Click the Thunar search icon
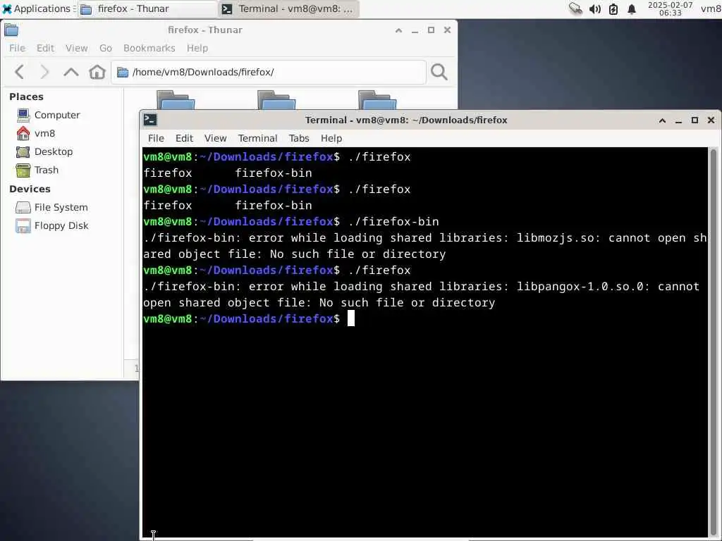Viewport: 722px width, 541px height. point(439,72)
